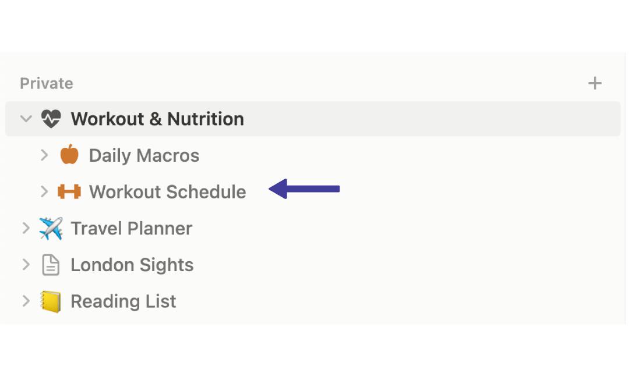Open the Daily Macros page

(x=144, y=155)
